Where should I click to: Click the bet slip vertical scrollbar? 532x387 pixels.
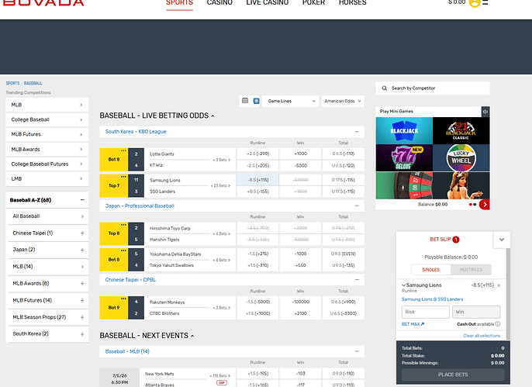[508, 294]
